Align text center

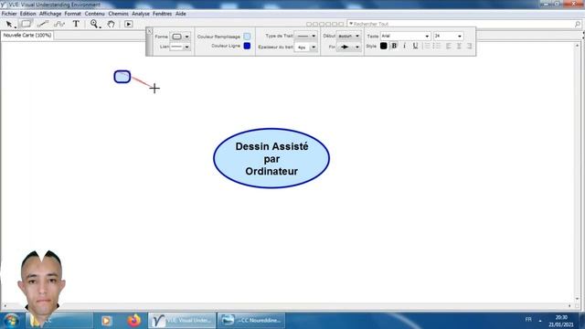click(x=459, y=47)
